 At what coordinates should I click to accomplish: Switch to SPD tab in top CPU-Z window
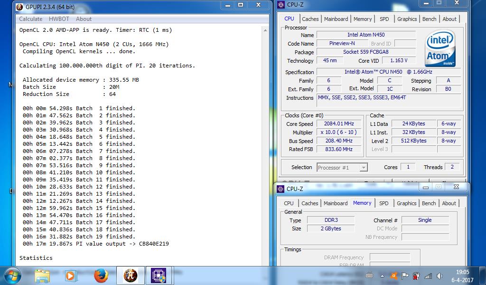click(x=384, y=19)
